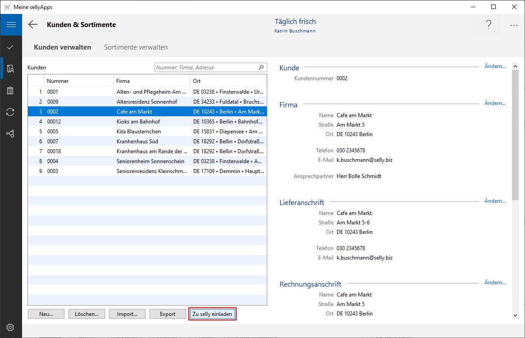
Task: Click the scrollbar down arrow in details
Action: (515, 315)
